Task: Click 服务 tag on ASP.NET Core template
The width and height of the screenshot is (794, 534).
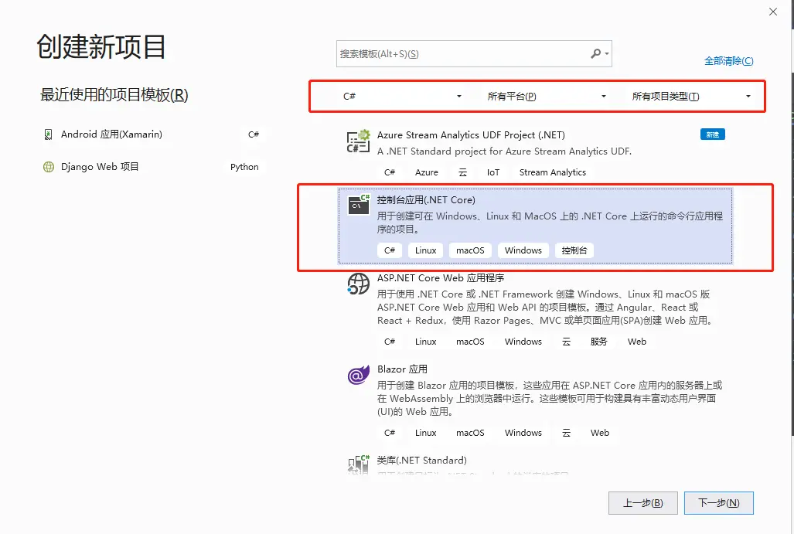Action: [x=598, y=342]
